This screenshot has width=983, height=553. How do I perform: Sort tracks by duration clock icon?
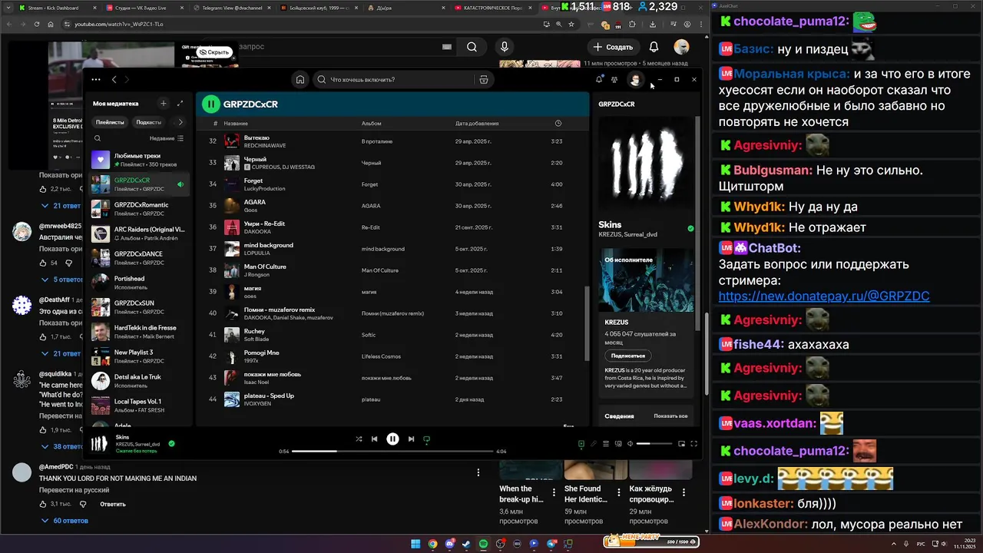pos(558,123)
